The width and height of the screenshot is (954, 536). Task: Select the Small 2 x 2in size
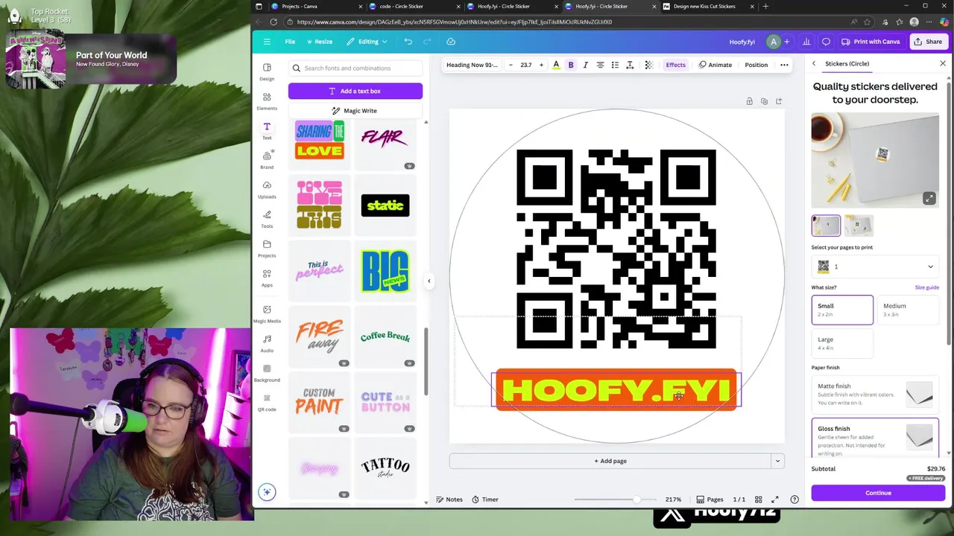pos(842,310)
